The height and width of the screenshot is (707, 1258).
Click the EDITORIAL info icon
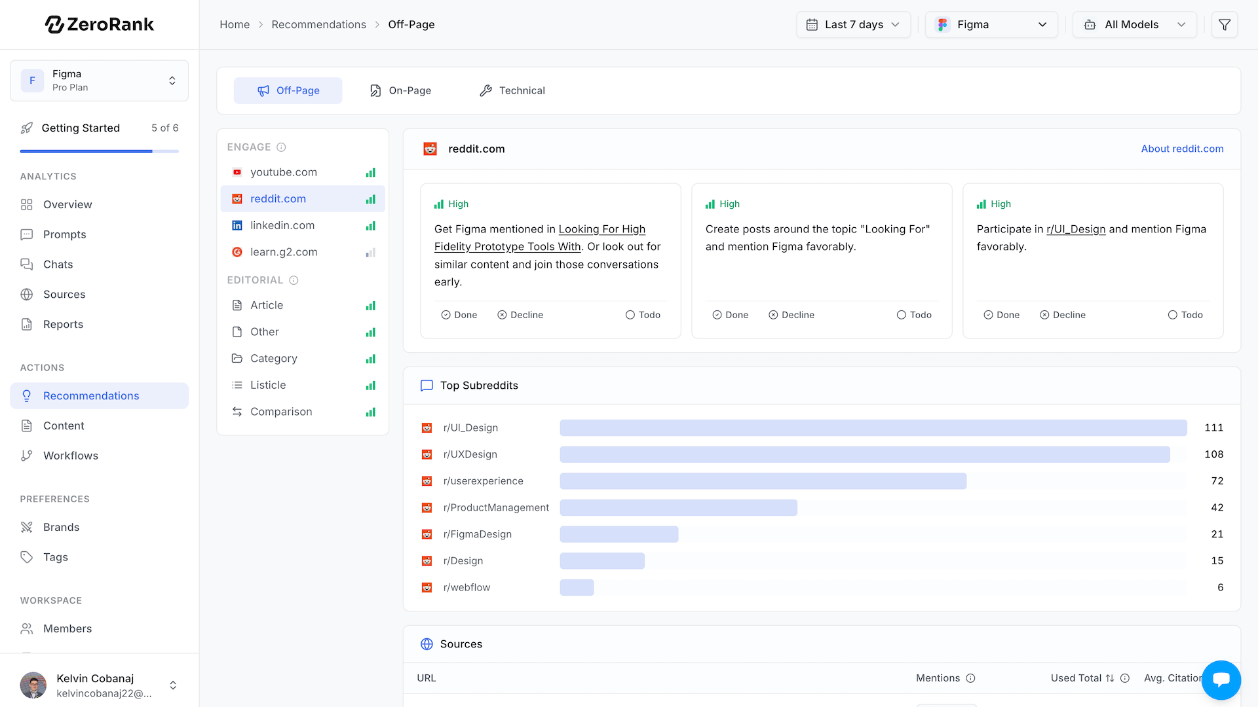click(294, 280)
